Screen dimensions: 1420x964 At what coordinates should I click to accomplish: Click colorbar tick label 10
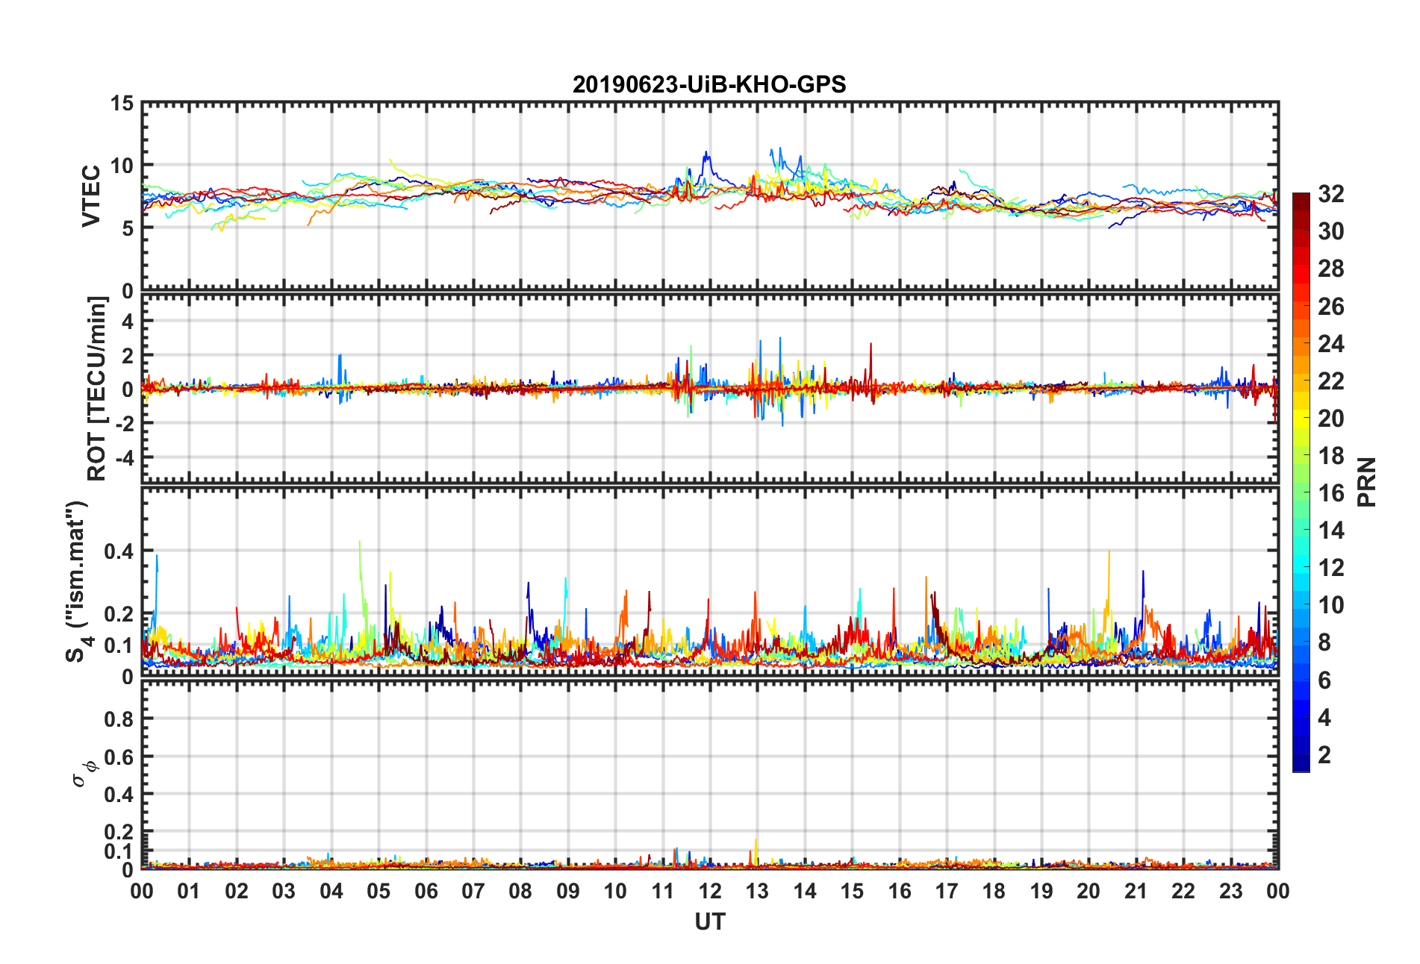(x=1330, y=605)
